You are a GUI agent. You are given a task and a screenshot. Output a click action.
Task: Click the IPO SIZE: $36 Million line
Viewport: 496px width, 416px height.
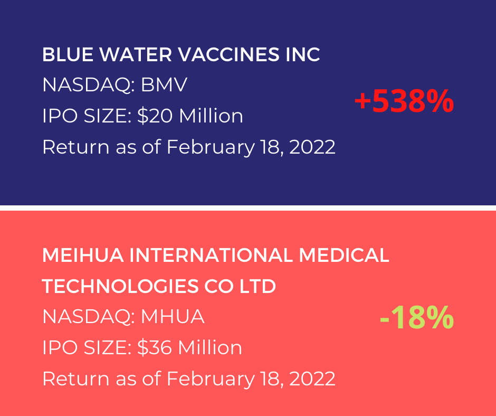[x=142, y=347]
